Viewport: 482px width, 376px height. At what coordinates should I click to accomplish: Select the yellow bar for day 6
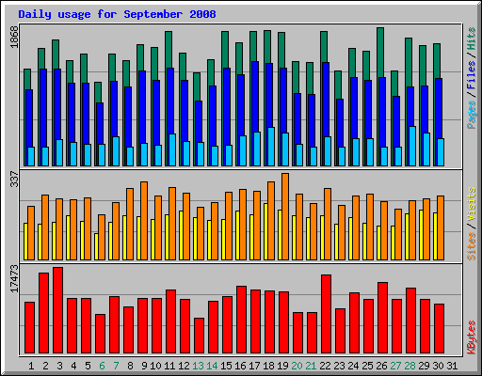[96, 246]
